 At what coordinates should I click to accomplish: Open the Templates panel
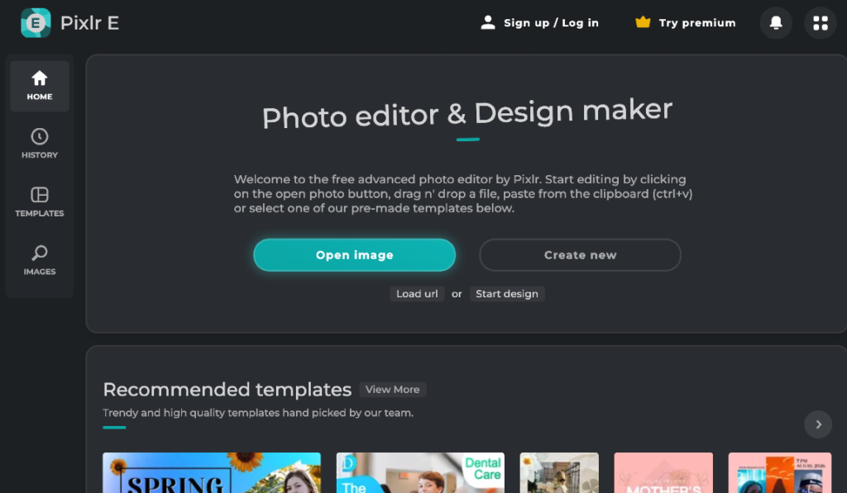tap(39, 201)
